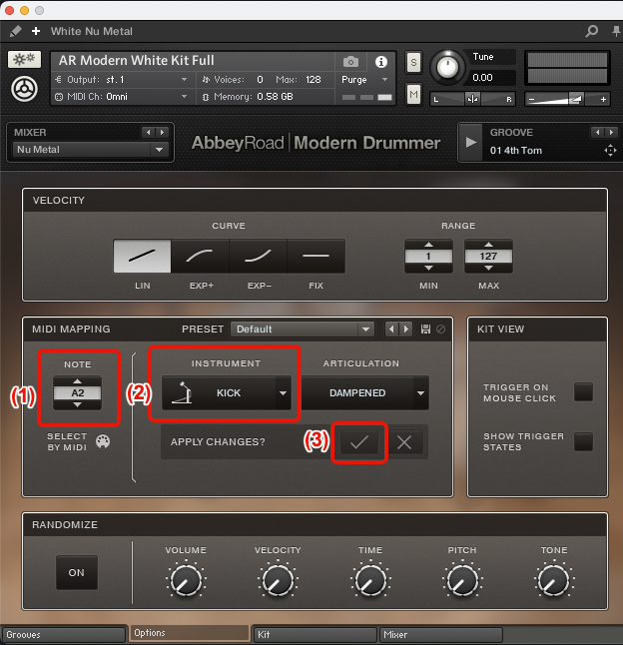Select EXP+ velocity curve
The image size is (623, 645).
coord(200,256)
